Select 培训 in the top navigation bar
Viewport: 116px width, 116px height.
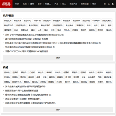[94, 4]
